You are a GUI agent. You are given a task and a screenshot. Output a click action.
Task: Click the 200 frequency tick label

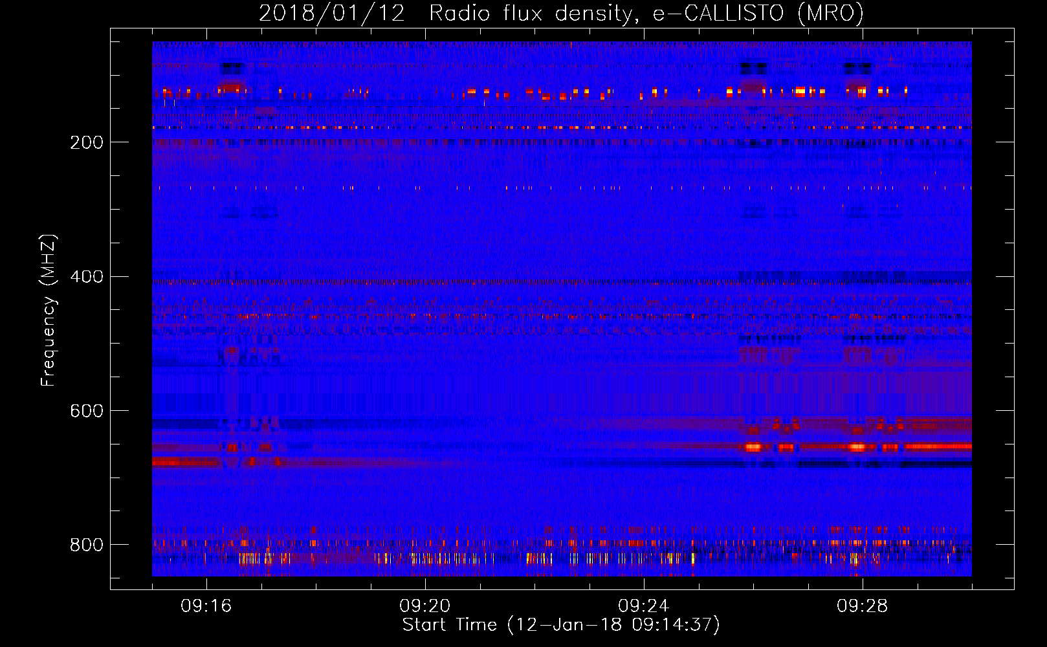tap(87, 142)
